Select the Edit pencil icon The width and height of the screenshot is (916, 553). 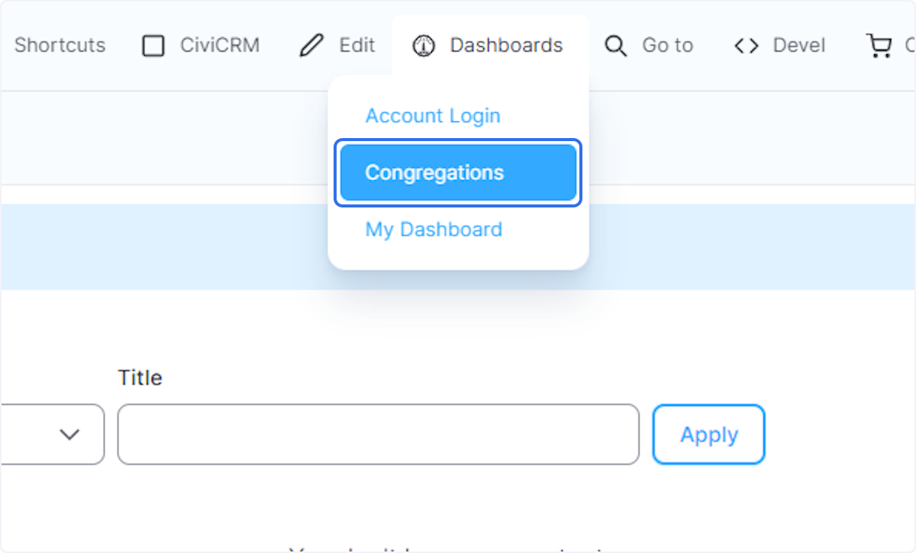click(x=309, y=46)
